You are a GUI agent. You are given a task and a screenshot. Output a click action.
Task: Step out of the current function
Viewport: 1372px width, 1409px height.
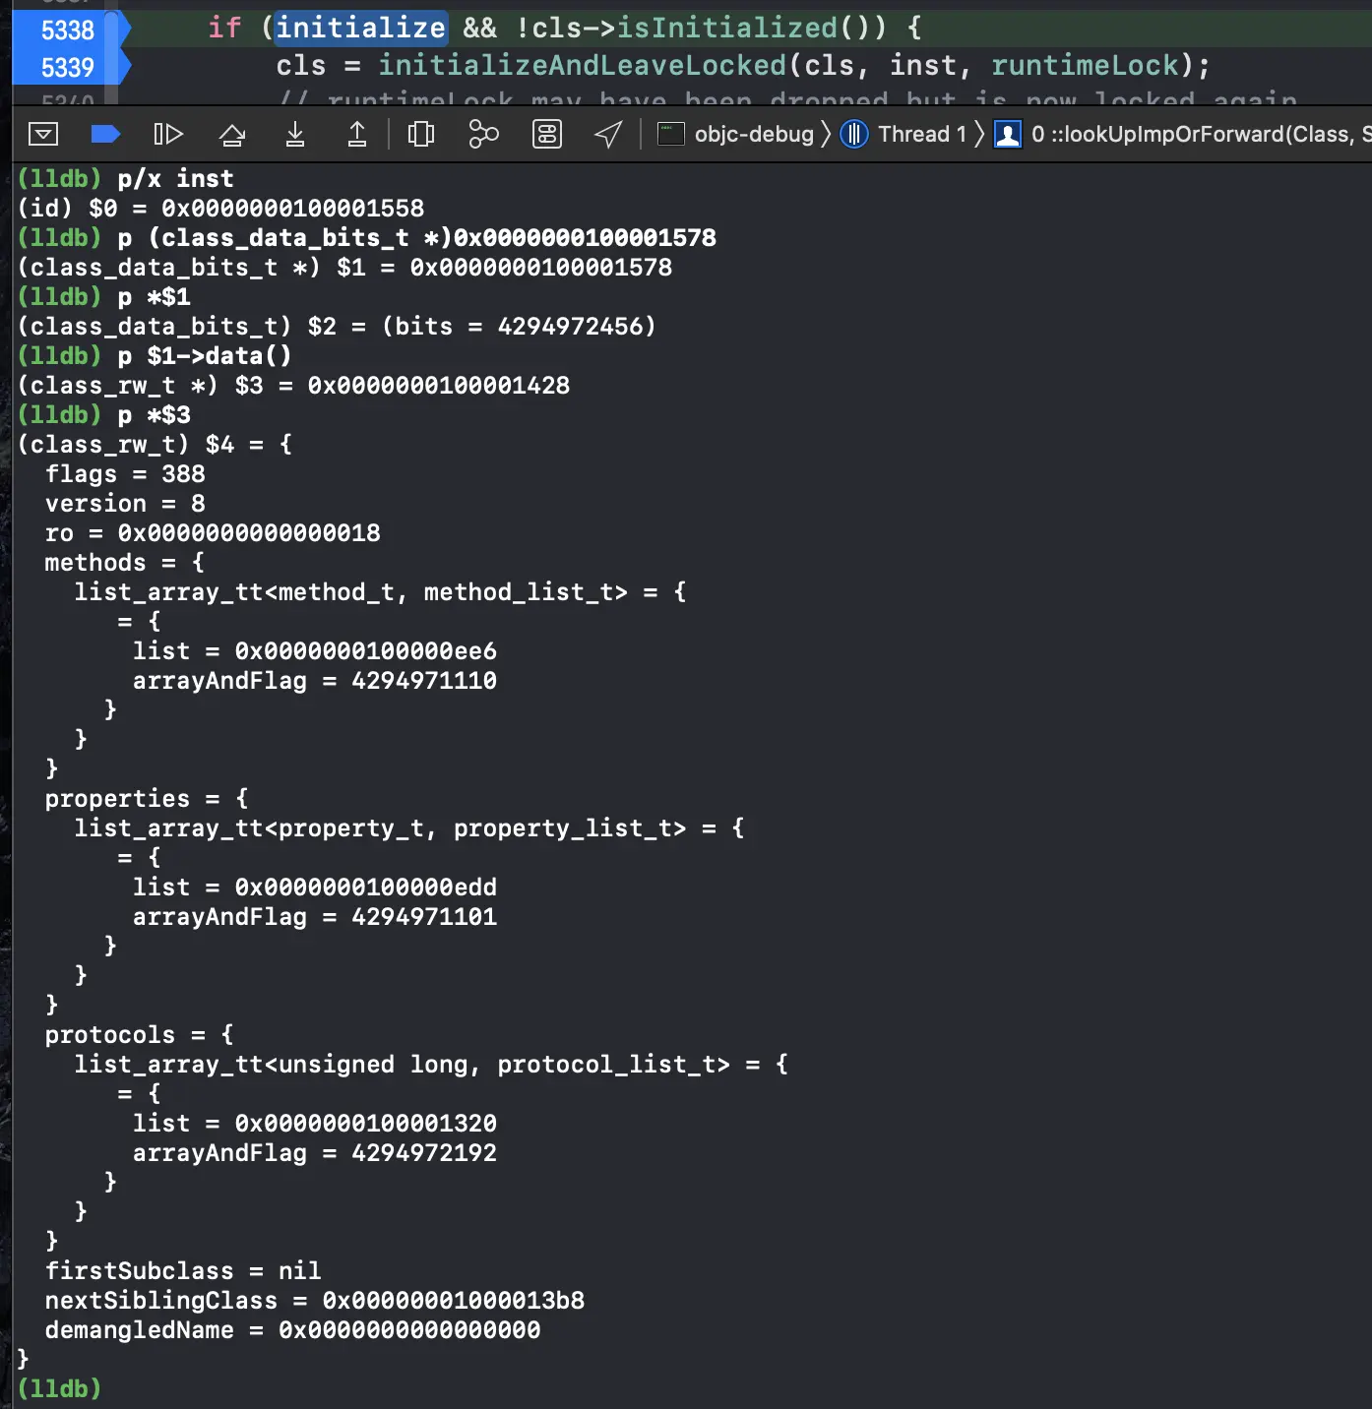(357, 134)
